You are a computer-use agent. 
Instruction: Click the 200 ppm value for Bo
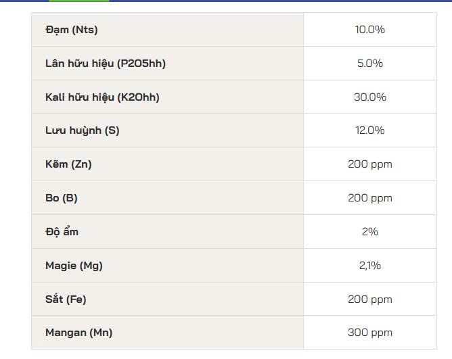tap(370, 198)
